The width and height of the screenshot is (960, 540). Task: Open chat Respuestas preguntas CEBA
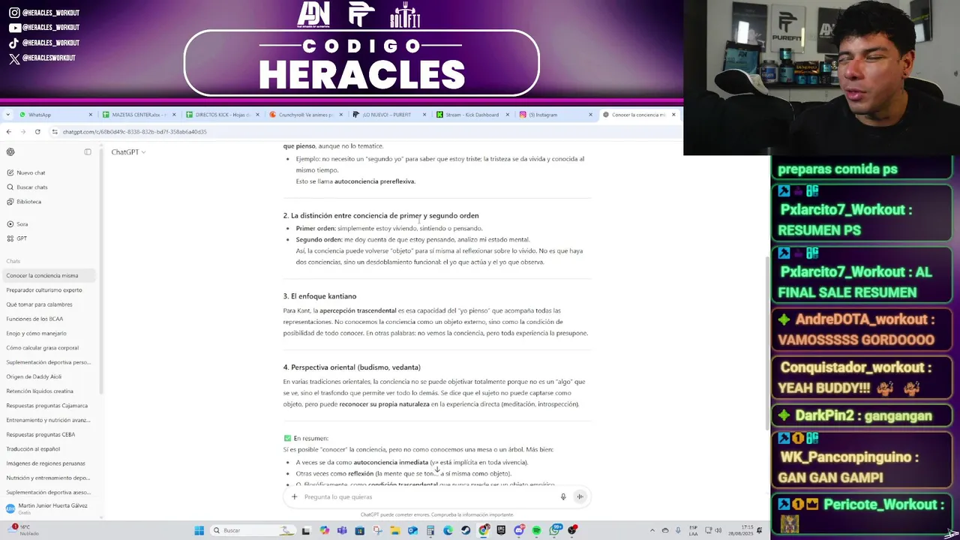tap(40, 434)
